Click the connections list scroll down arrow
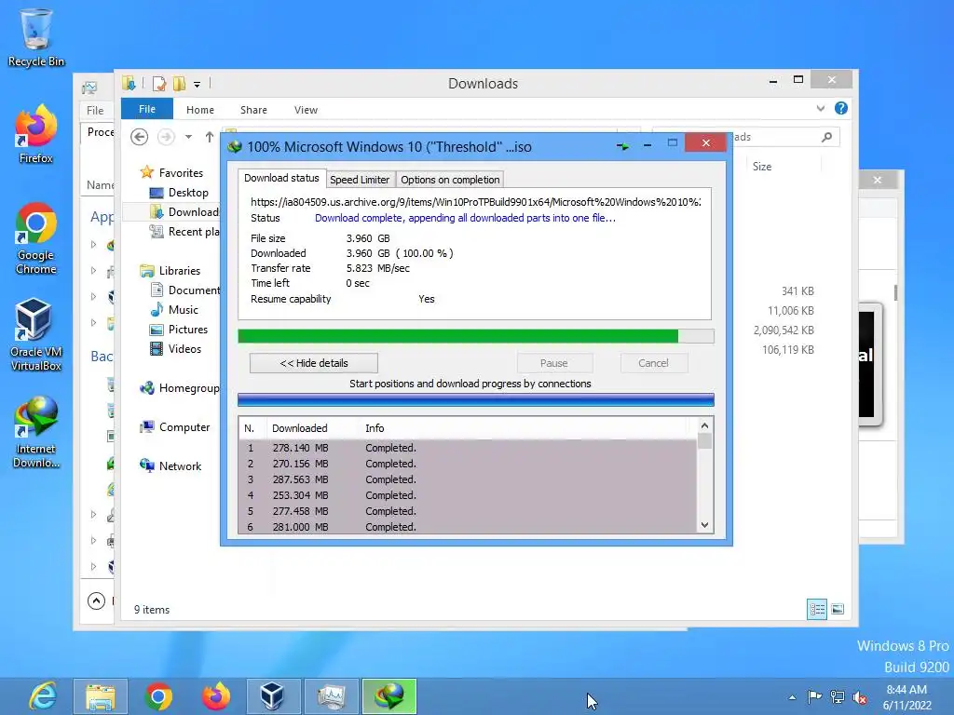 click(x=704, y=525)
